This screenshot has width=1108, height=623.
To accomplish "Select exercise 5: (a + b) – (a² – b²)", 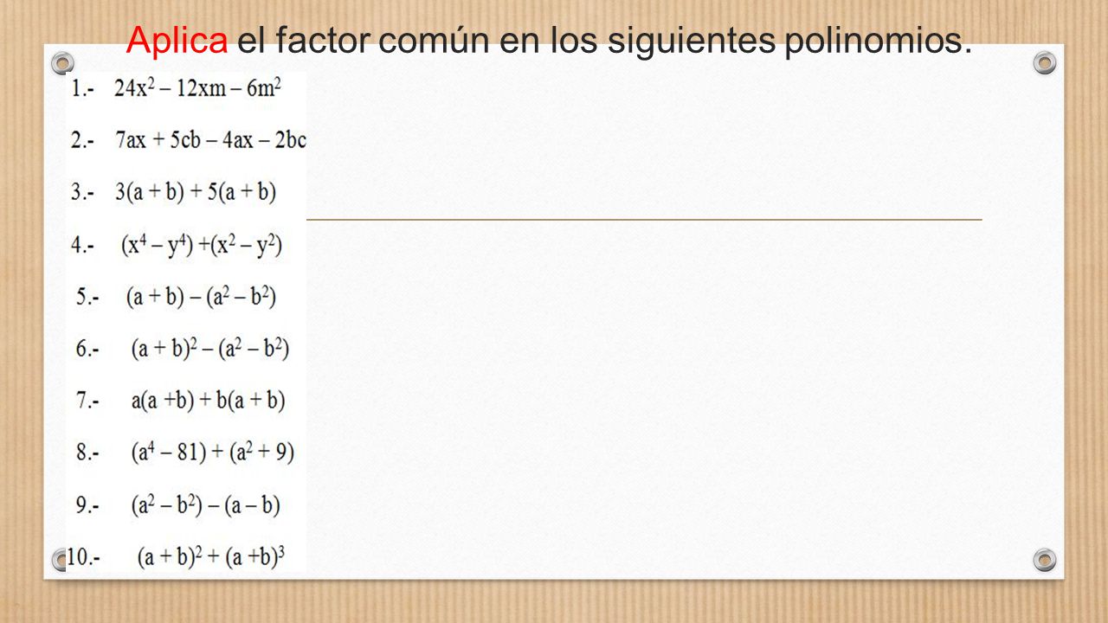I will click(201, 297).
